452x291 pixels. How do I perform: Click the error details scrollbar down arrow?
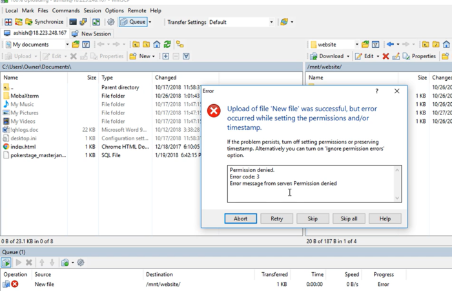pos(397,198)
